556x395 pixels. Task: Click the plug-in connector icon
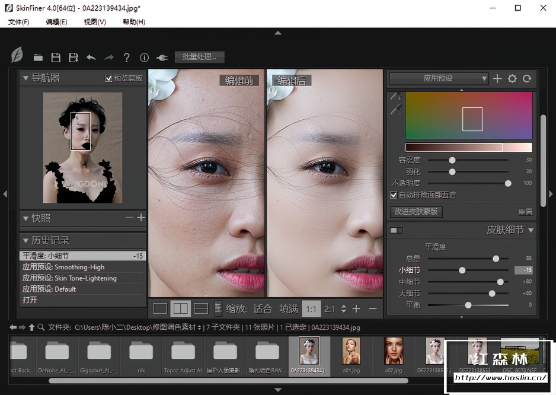(x=162, y=58)
